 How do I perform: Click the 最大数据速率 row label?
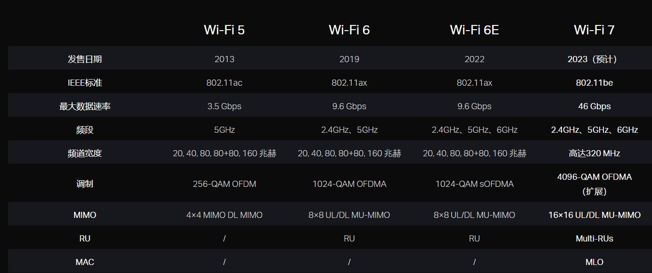coord(85,106)
